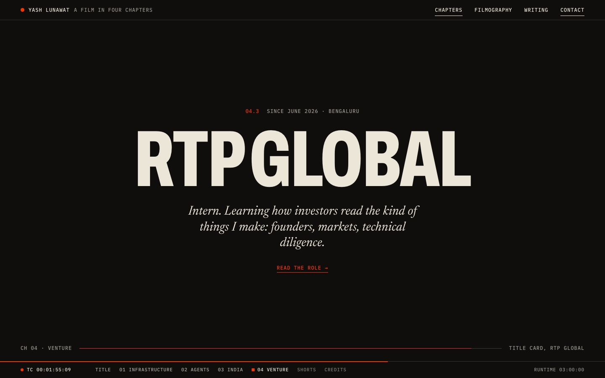Viewport: 605px width, 378px height.
Task: Go to the Filmography page
Action: pyautogui.click(x=493, y=10)
